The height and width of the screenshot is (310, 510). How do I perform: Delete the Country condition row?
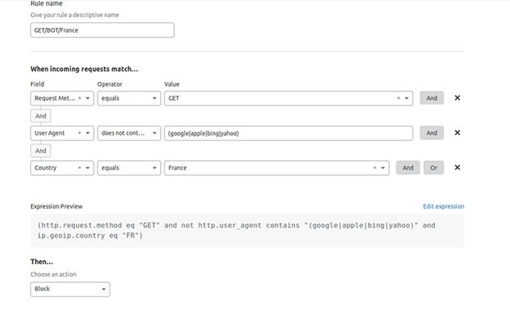pyautogui.click(x=457, y=168)
